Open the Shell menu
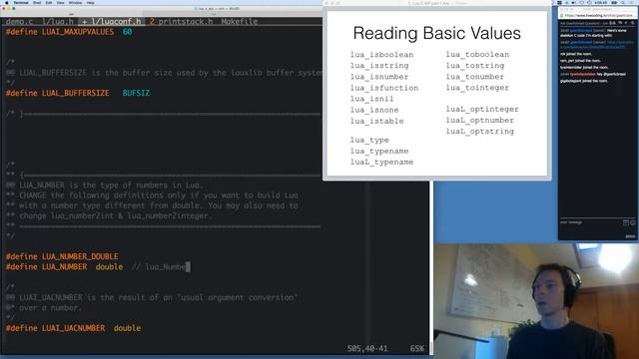The image size is (639, 359). 37,2
